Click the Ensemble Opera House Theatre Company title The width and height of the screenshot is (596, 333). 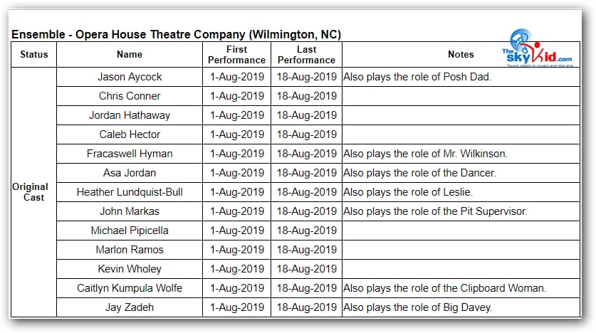click(x=176, y=34)
